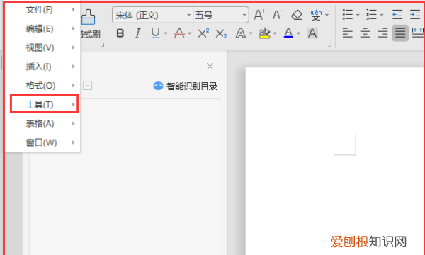The image size is (425, 255).
Task: Expand the bulleted list dropdown arrow
Action: tap(358, 15)
